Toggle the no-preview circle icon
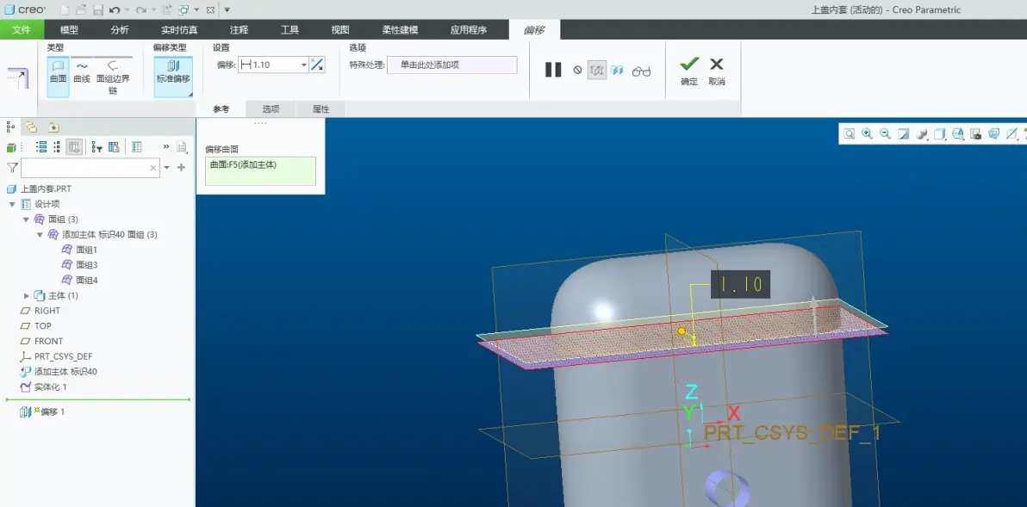Viewport: 1027px width, 507px height. click(577, 70)
